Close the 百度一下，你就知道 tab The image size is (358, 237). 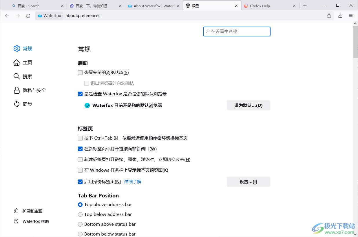click(120, 6)
